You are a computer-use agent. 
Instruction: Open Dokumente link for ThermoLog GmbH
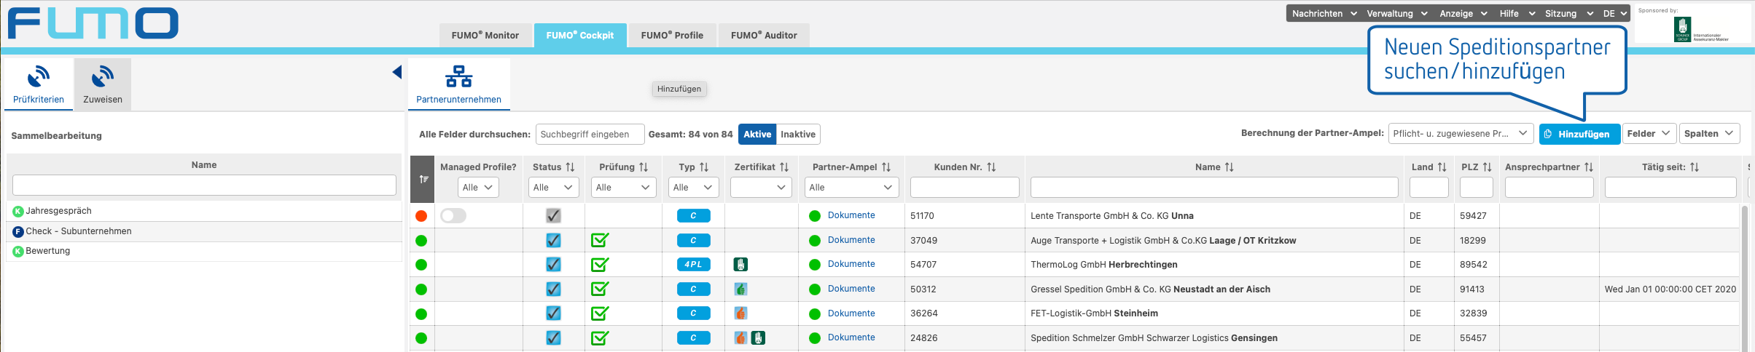coord(851,264)
